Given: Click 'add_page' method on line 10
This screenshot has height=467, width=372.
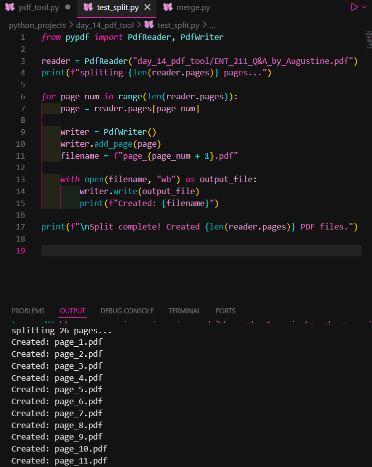Looking at the screenshot, I should point(113,144).
